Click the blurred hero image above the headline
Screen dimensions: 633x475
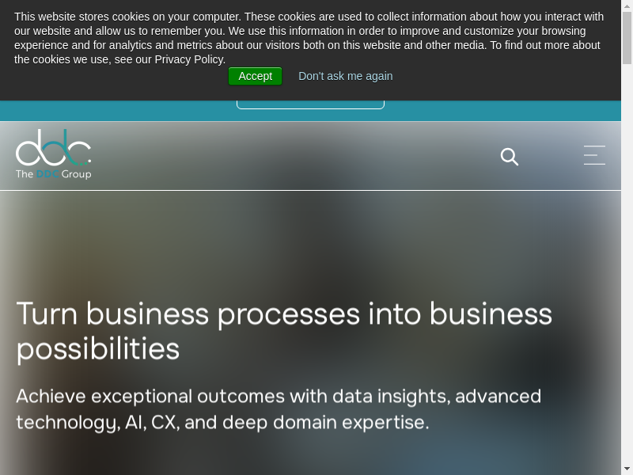316,237
